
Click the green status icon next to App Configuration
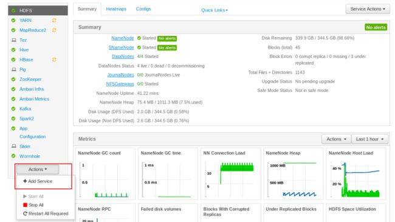tap(13, 128)
